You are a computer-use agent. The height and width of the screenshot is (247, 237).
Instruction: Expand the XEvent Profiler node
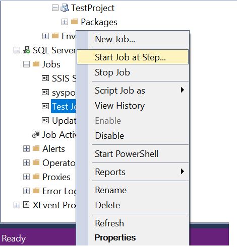[x=17, y=205]
